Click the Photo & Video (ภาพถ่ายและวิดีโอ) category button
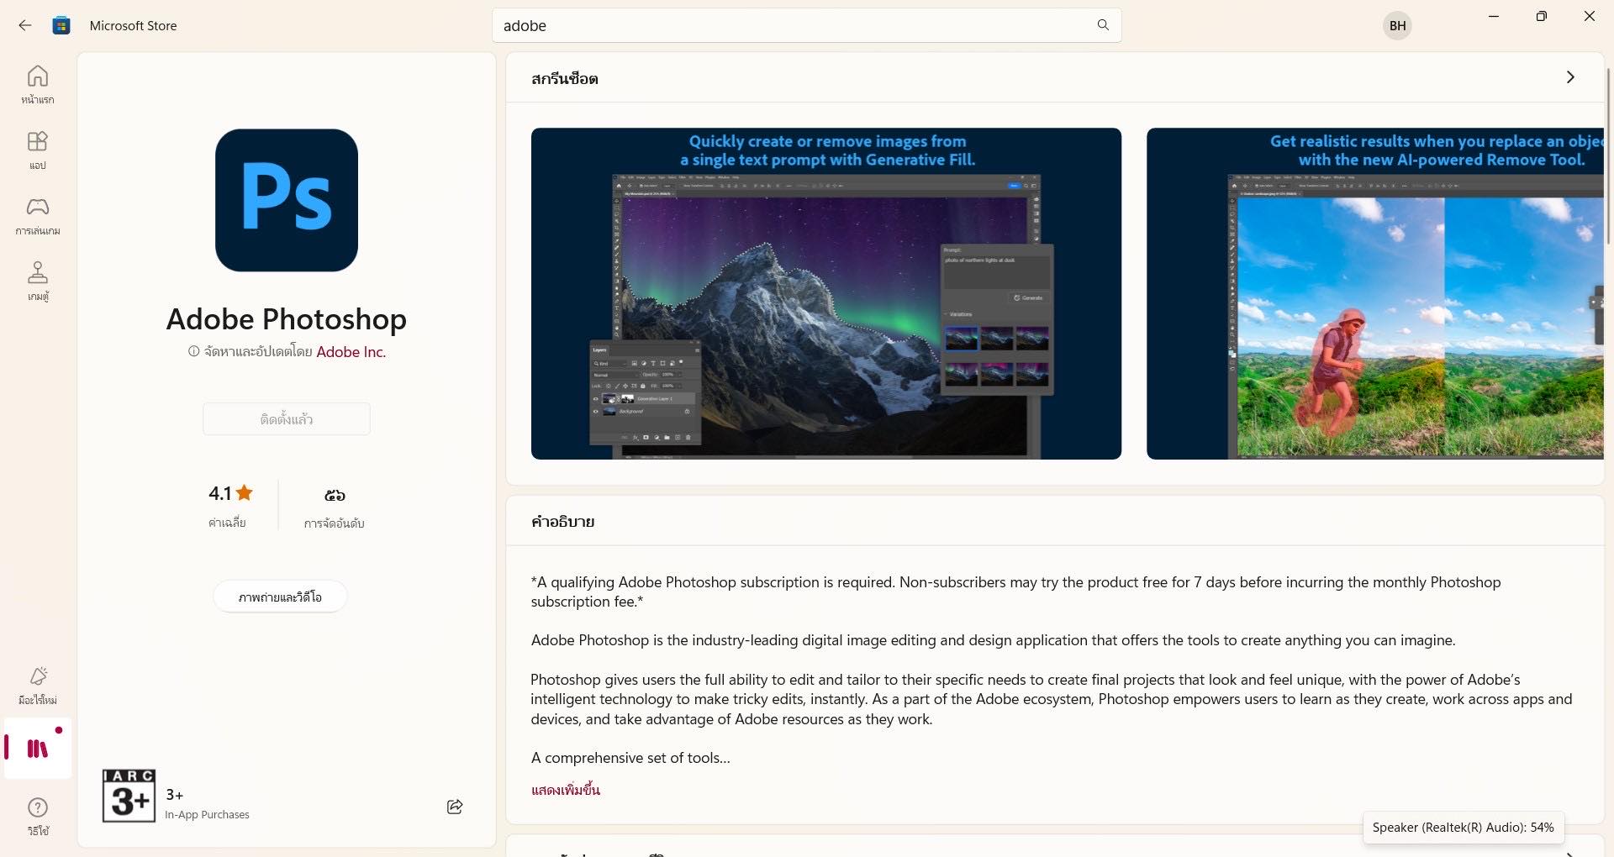Image resolution: width=1614 pixels, height=857 pixels. (x=280, y=597)
